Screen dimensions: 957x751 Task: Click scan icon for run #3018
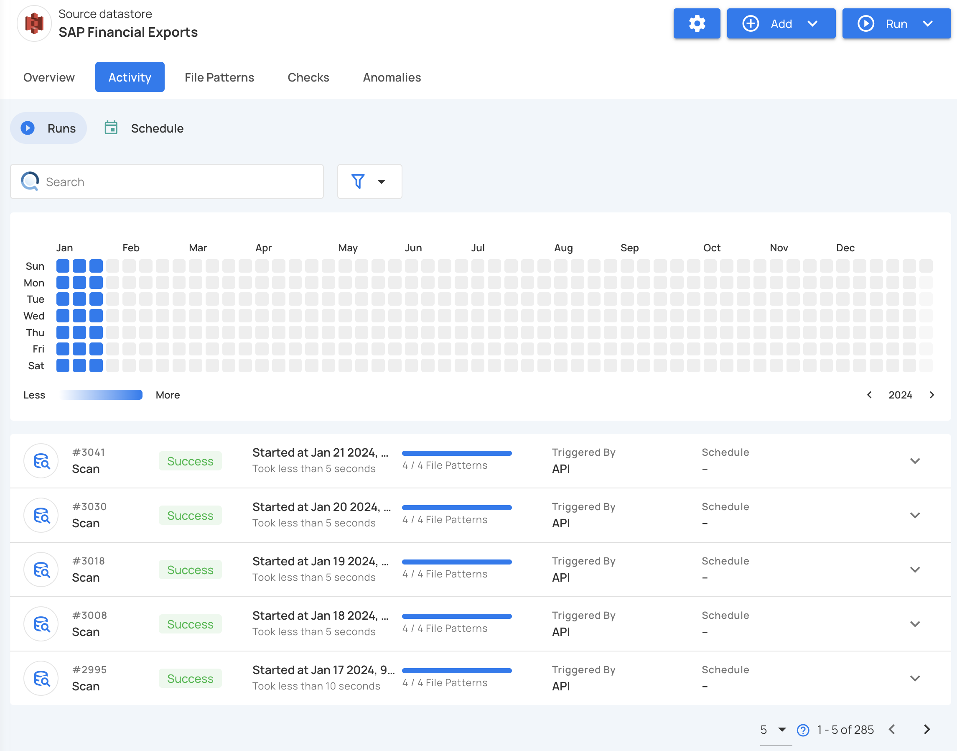coord(41,570)
